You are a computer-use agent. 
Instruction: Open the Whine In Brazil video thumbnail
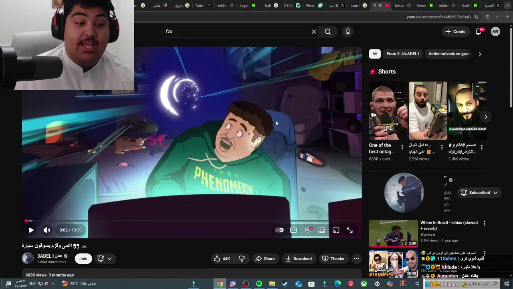click(x=393, y=233)
